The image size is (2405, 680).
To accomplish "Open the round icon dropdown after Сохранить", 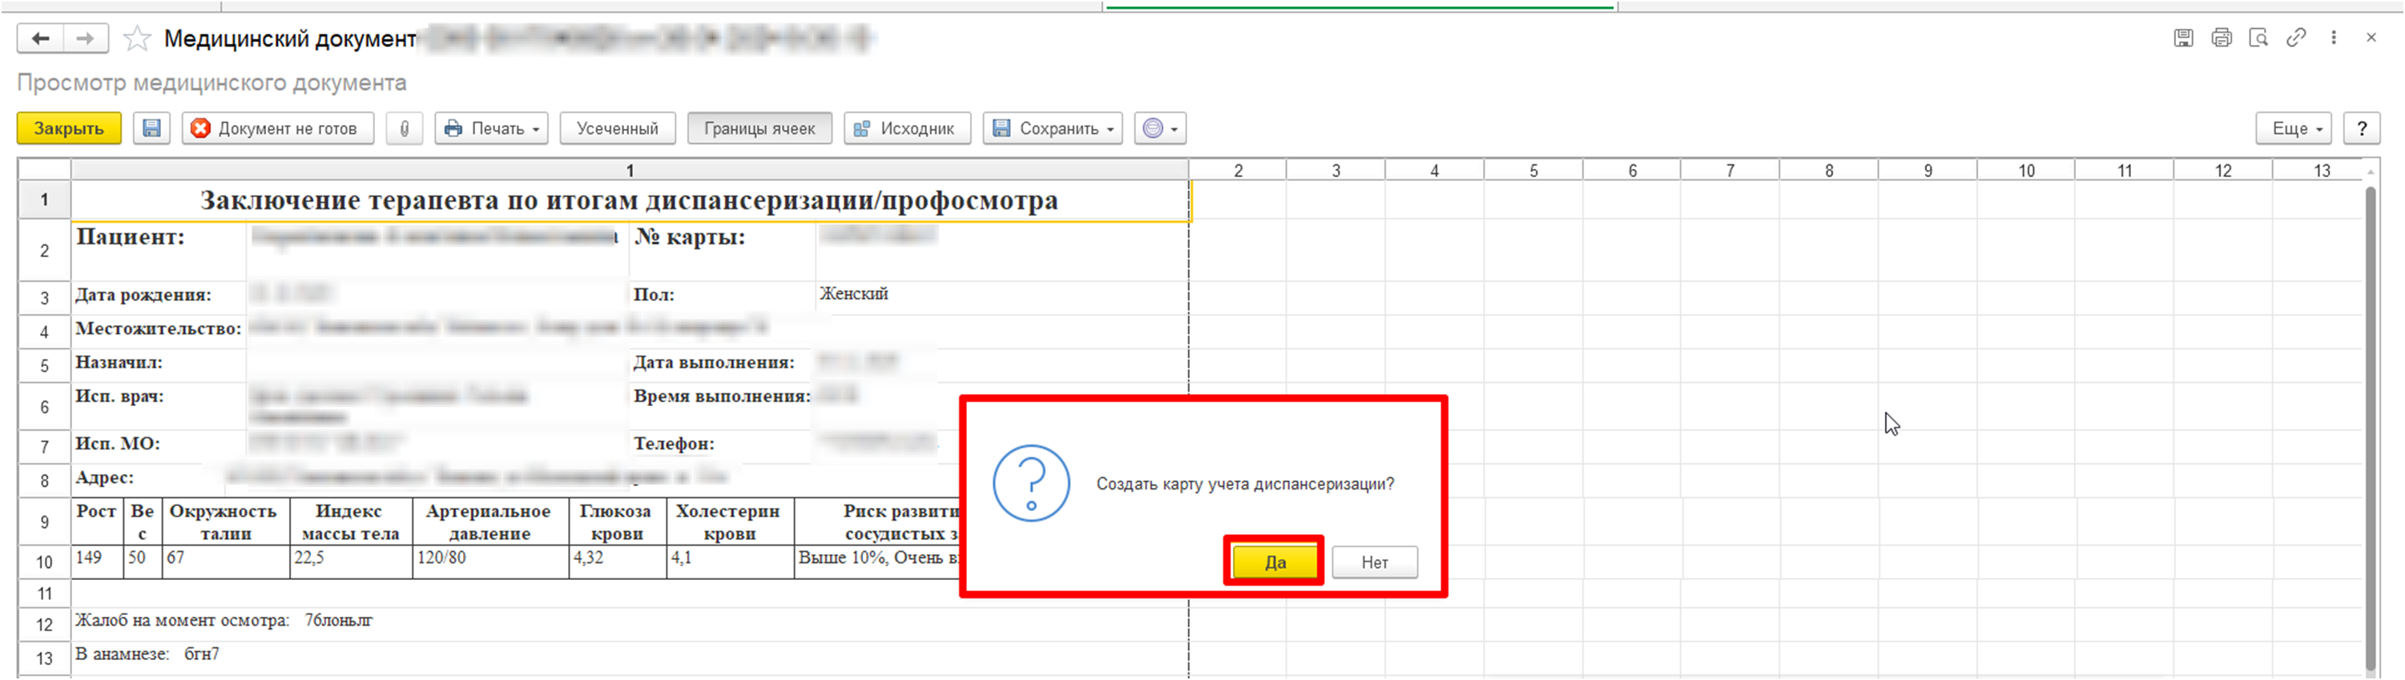I will click(x=1161, y=128).
